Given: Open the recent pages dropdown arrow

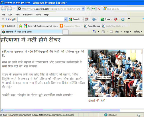Looking at the screenshot, I should click(x=14, y=9).
